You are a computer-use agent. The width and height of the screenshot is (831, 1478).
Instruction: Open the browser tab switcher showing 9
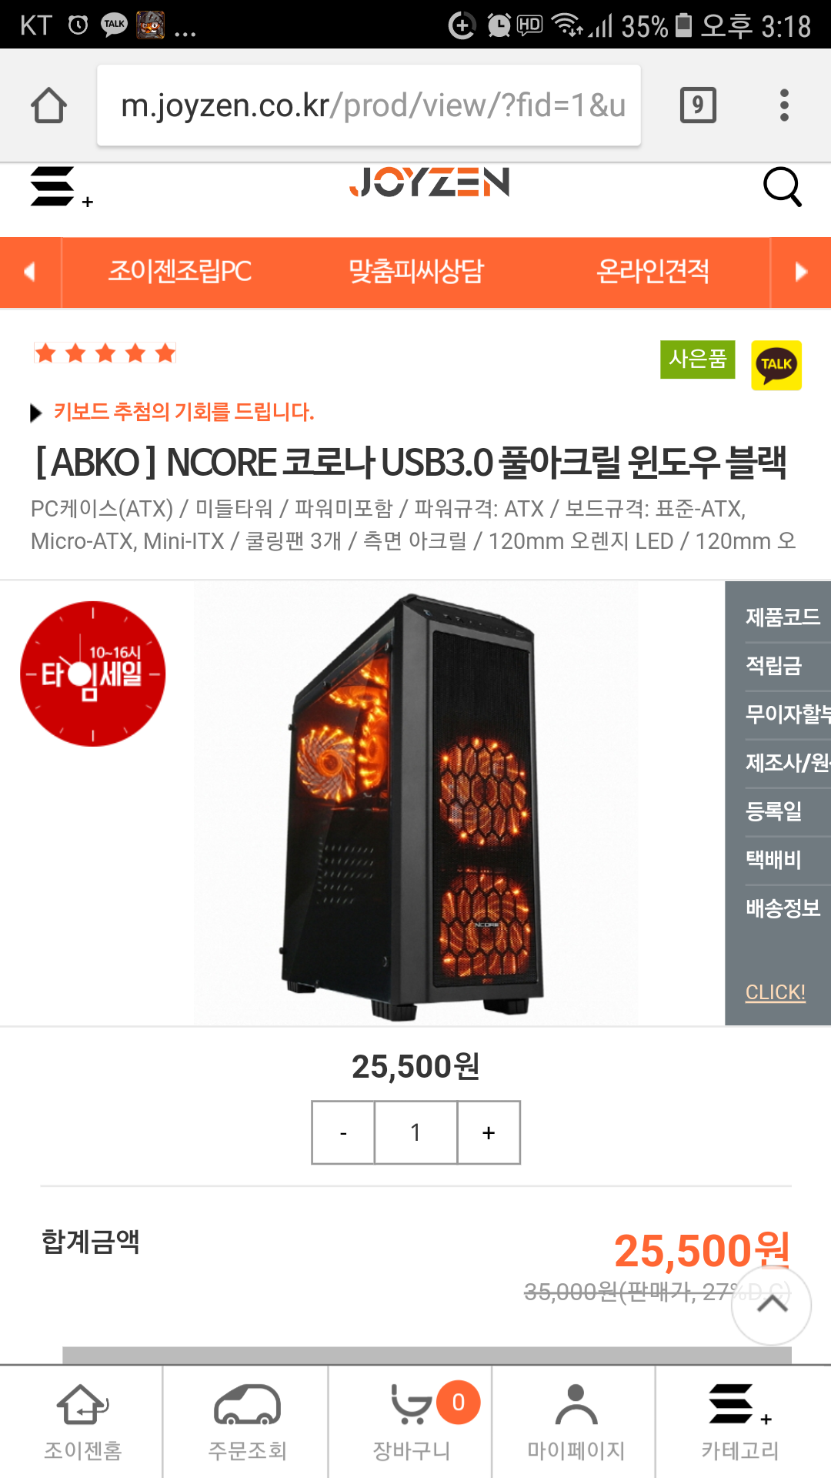pyautogui.click(x=698, y=105)
